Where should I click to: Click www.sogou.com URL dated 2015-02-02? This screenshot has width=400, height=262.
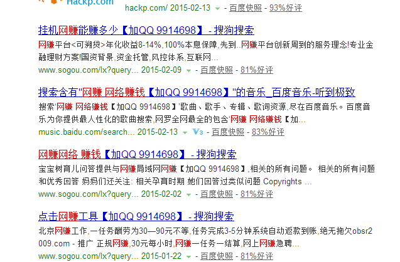[89, 194]
